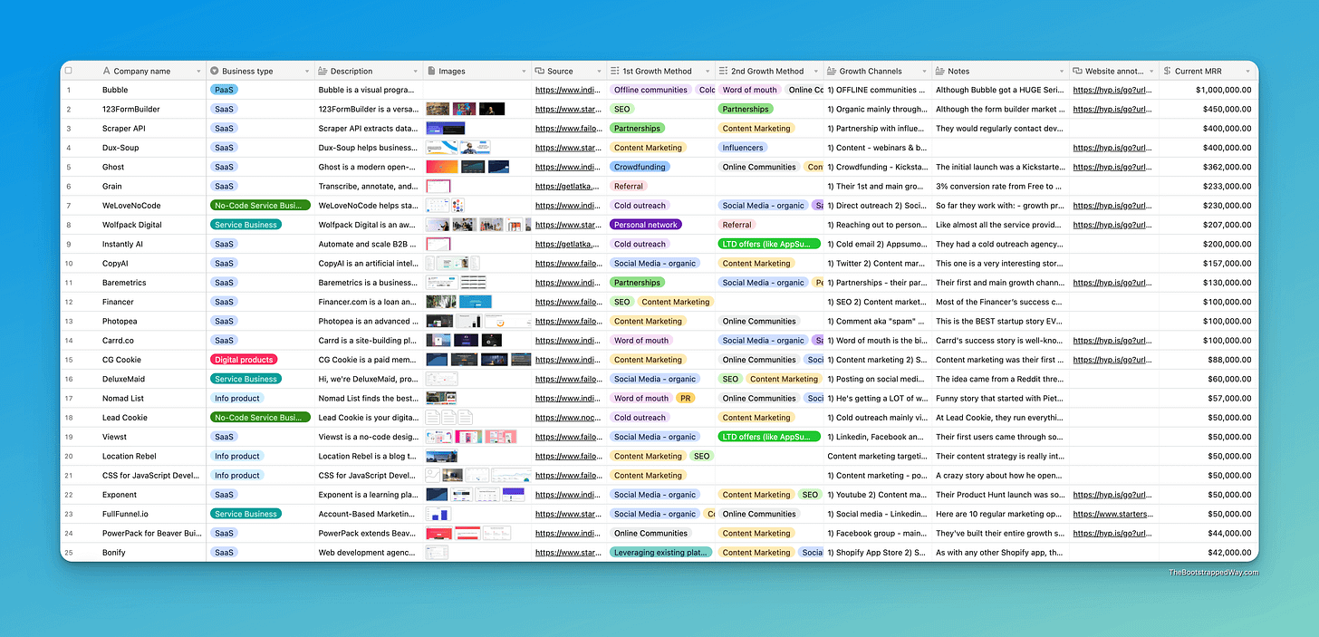Click the LTD offers tag in the Instantly AI row
This screenshot has width=1319, height=637.
[x=769, y=244]
